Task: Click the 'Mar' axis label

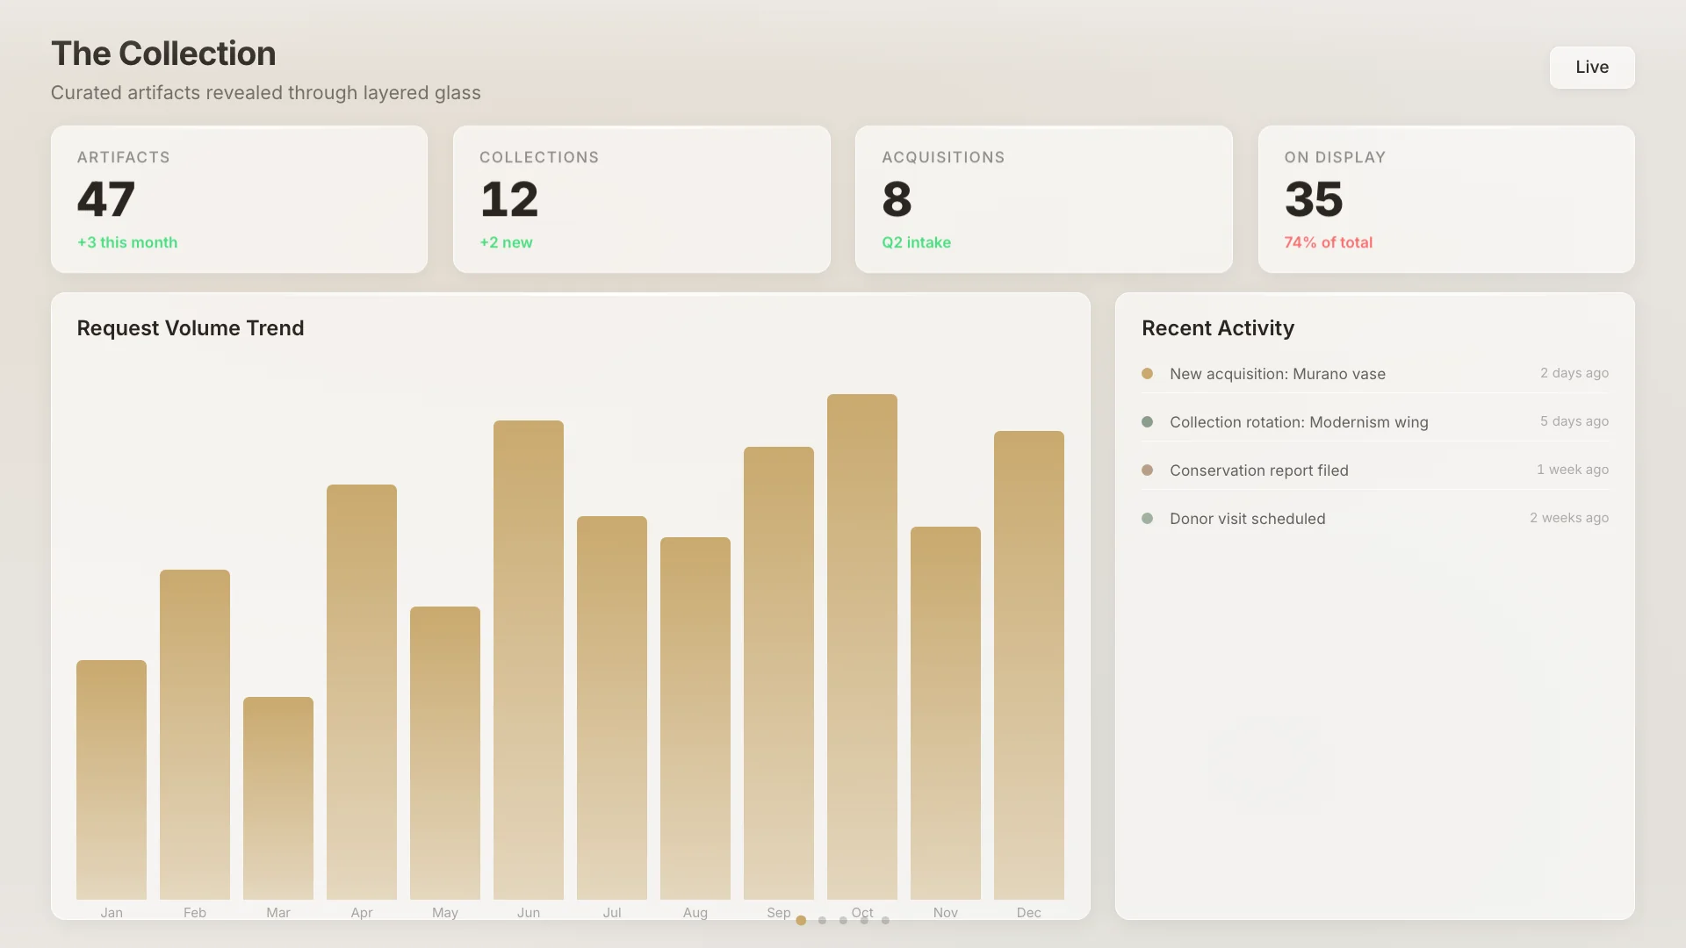Action: (x=278, y=913)
